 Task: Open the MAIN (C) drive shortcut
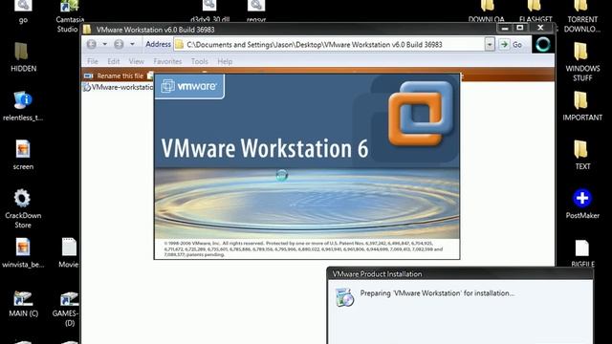[x=23, y=298]
